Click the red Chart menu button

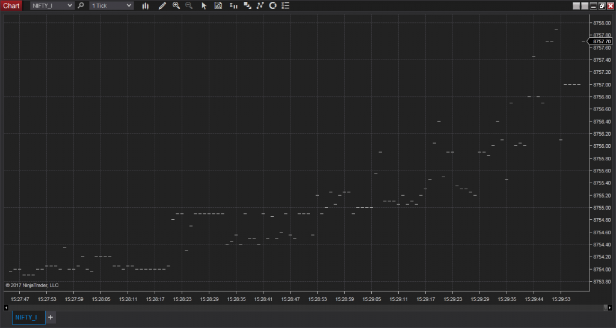click(11, 5)
